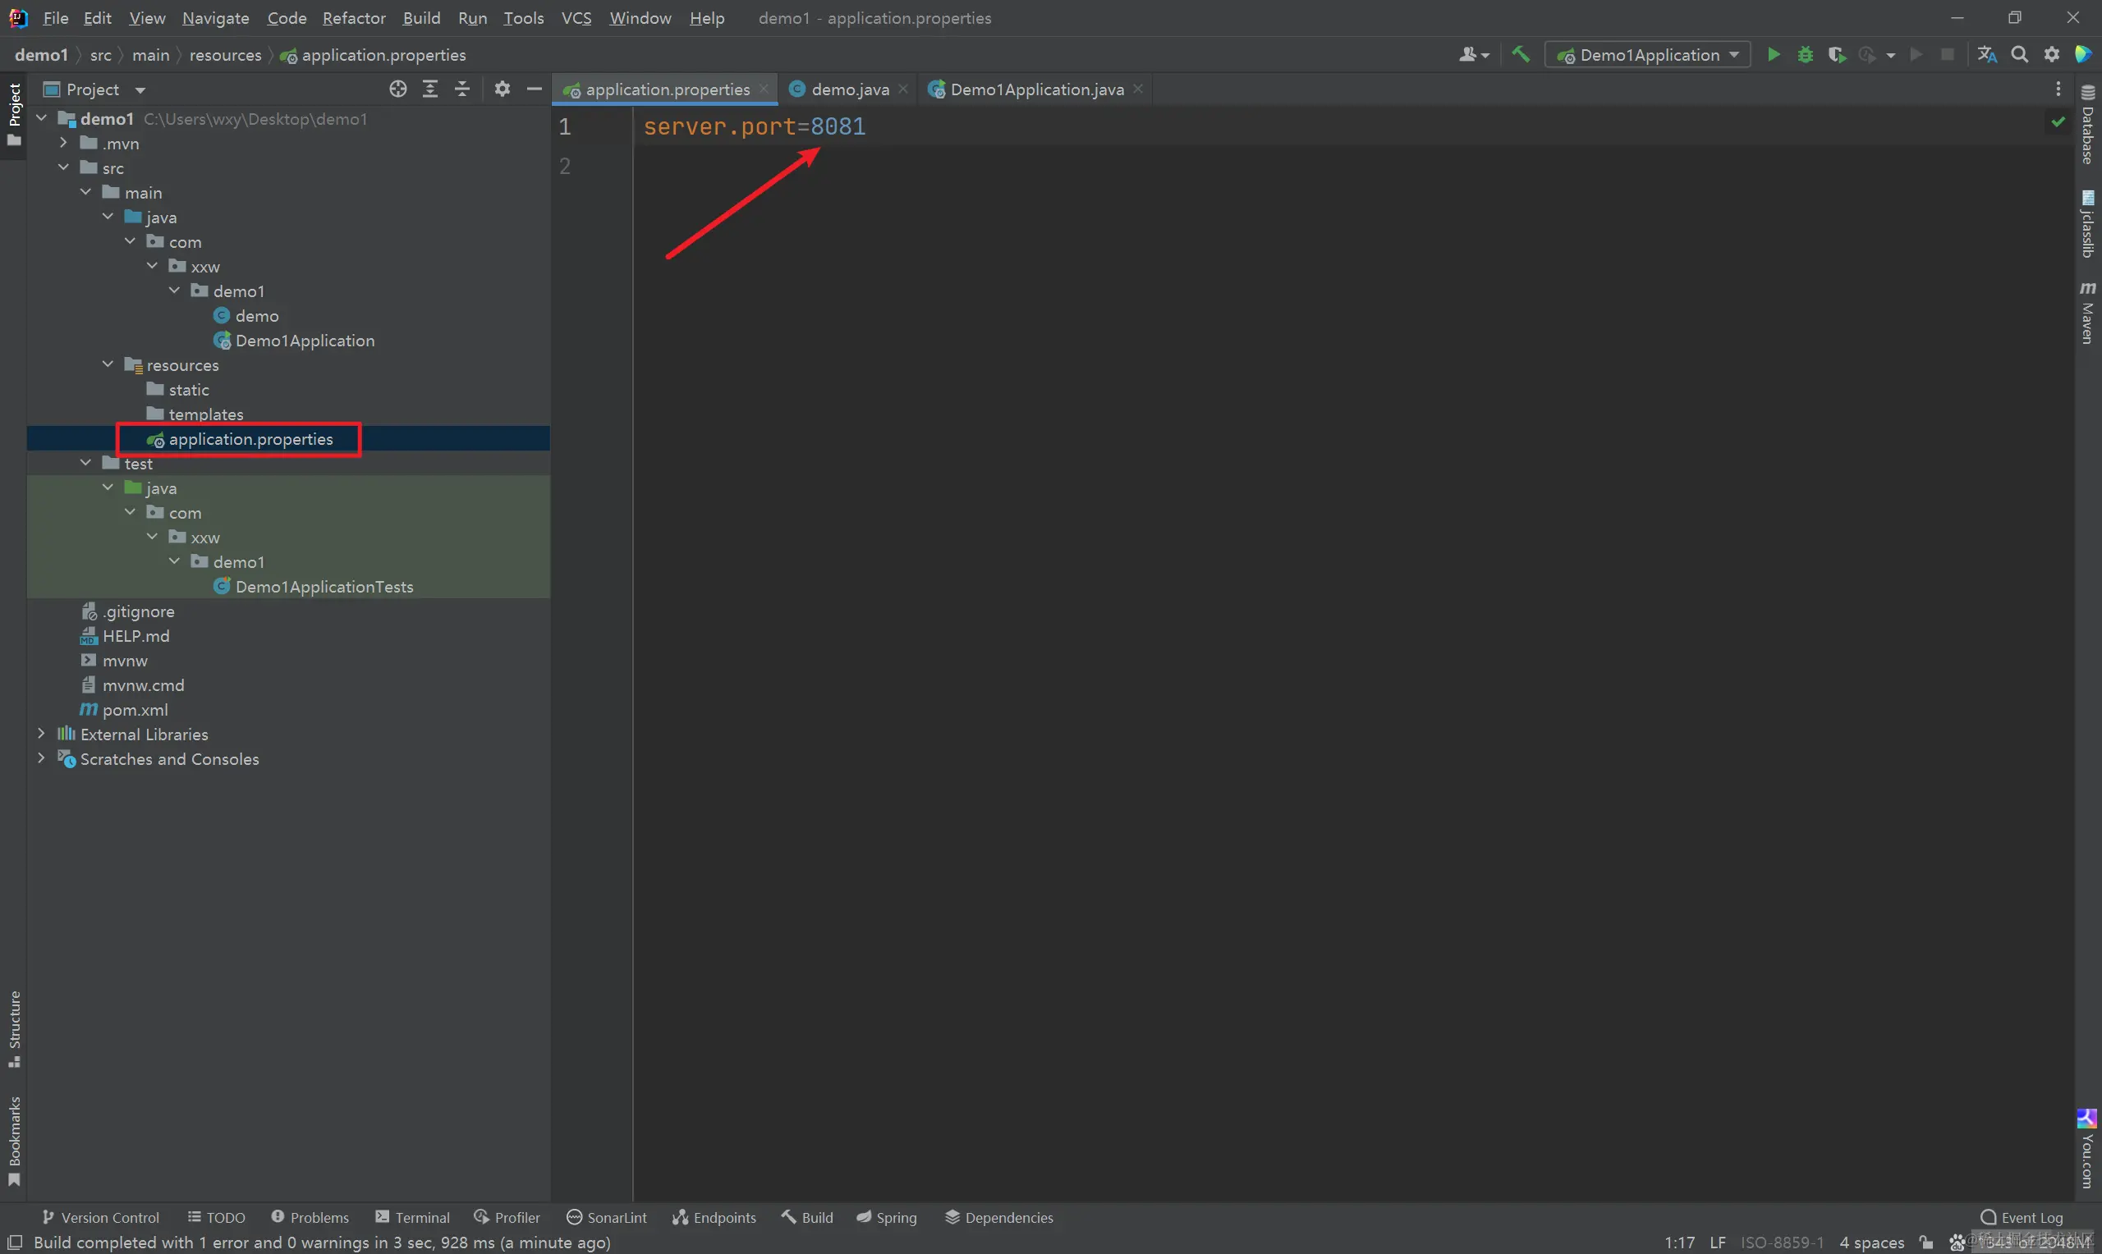Run Demo1Application with the green play icon
2102x1254 pixels.
point(1774,55)
